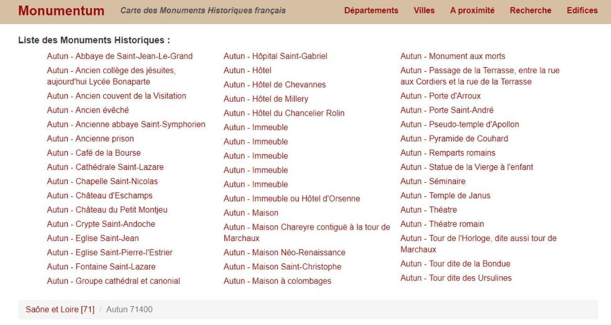The image size is (611, 325).
Task: View Autun - Théatre romain entry
Action: point(442,224)
